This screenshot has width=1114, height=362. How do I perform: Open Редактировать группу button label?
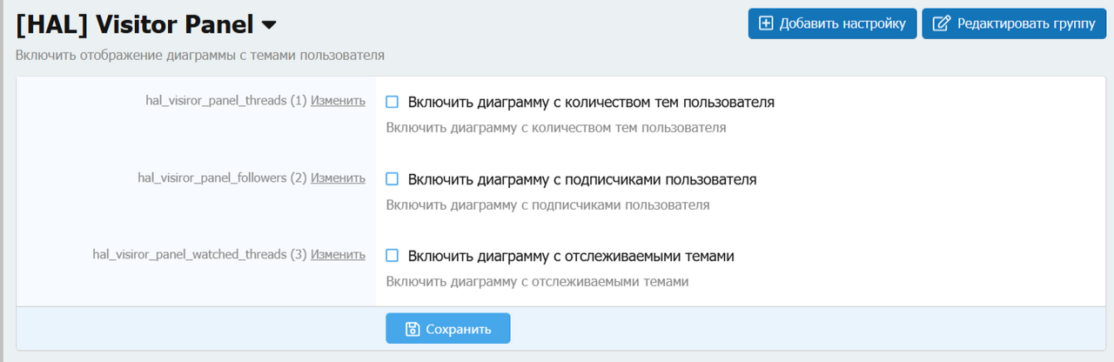pyautogui.click(x=1025, y=23)
